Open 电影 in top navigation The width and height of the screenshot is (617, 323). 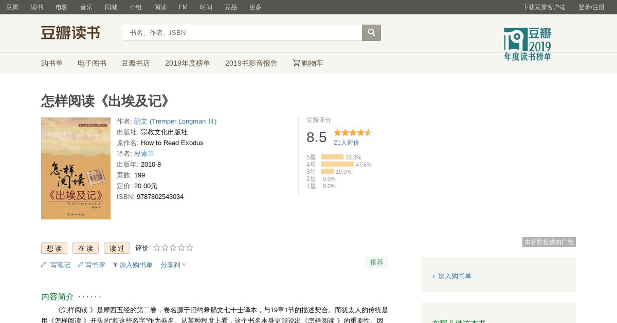pos(62,7)
